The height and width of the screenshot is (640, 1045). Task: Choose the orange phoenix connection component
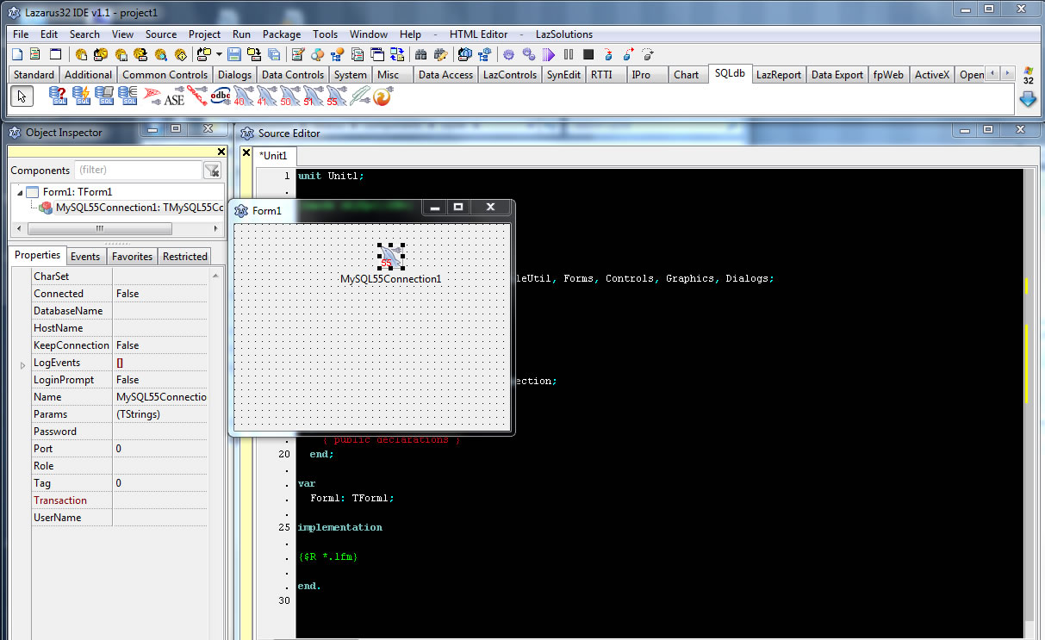click(x=383, y=96)
